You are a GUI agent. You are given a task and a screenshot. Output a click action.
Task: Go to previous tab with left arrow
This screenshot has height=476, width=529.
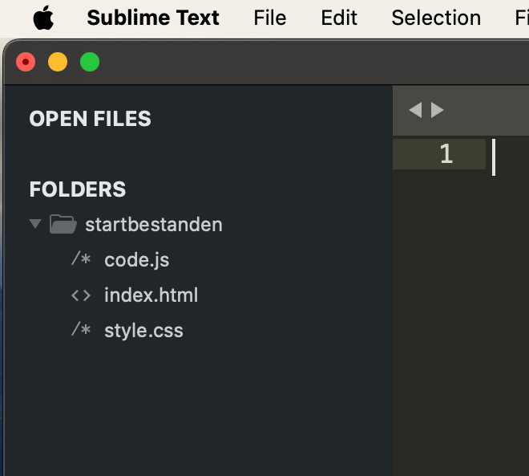415,110
